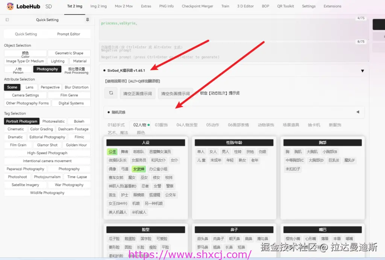Select the Person object button
385x260 pixels.
pos(18,69)
